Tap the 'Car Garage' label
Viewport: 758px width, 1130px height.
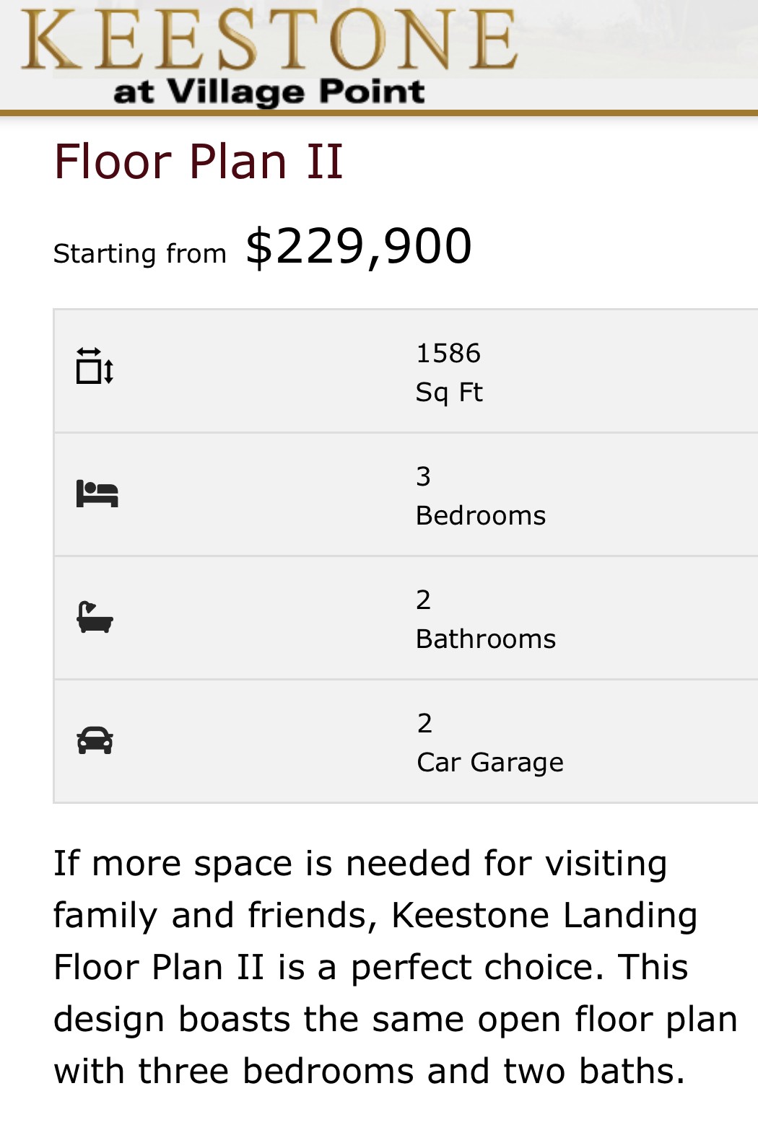tap(490, 763)
